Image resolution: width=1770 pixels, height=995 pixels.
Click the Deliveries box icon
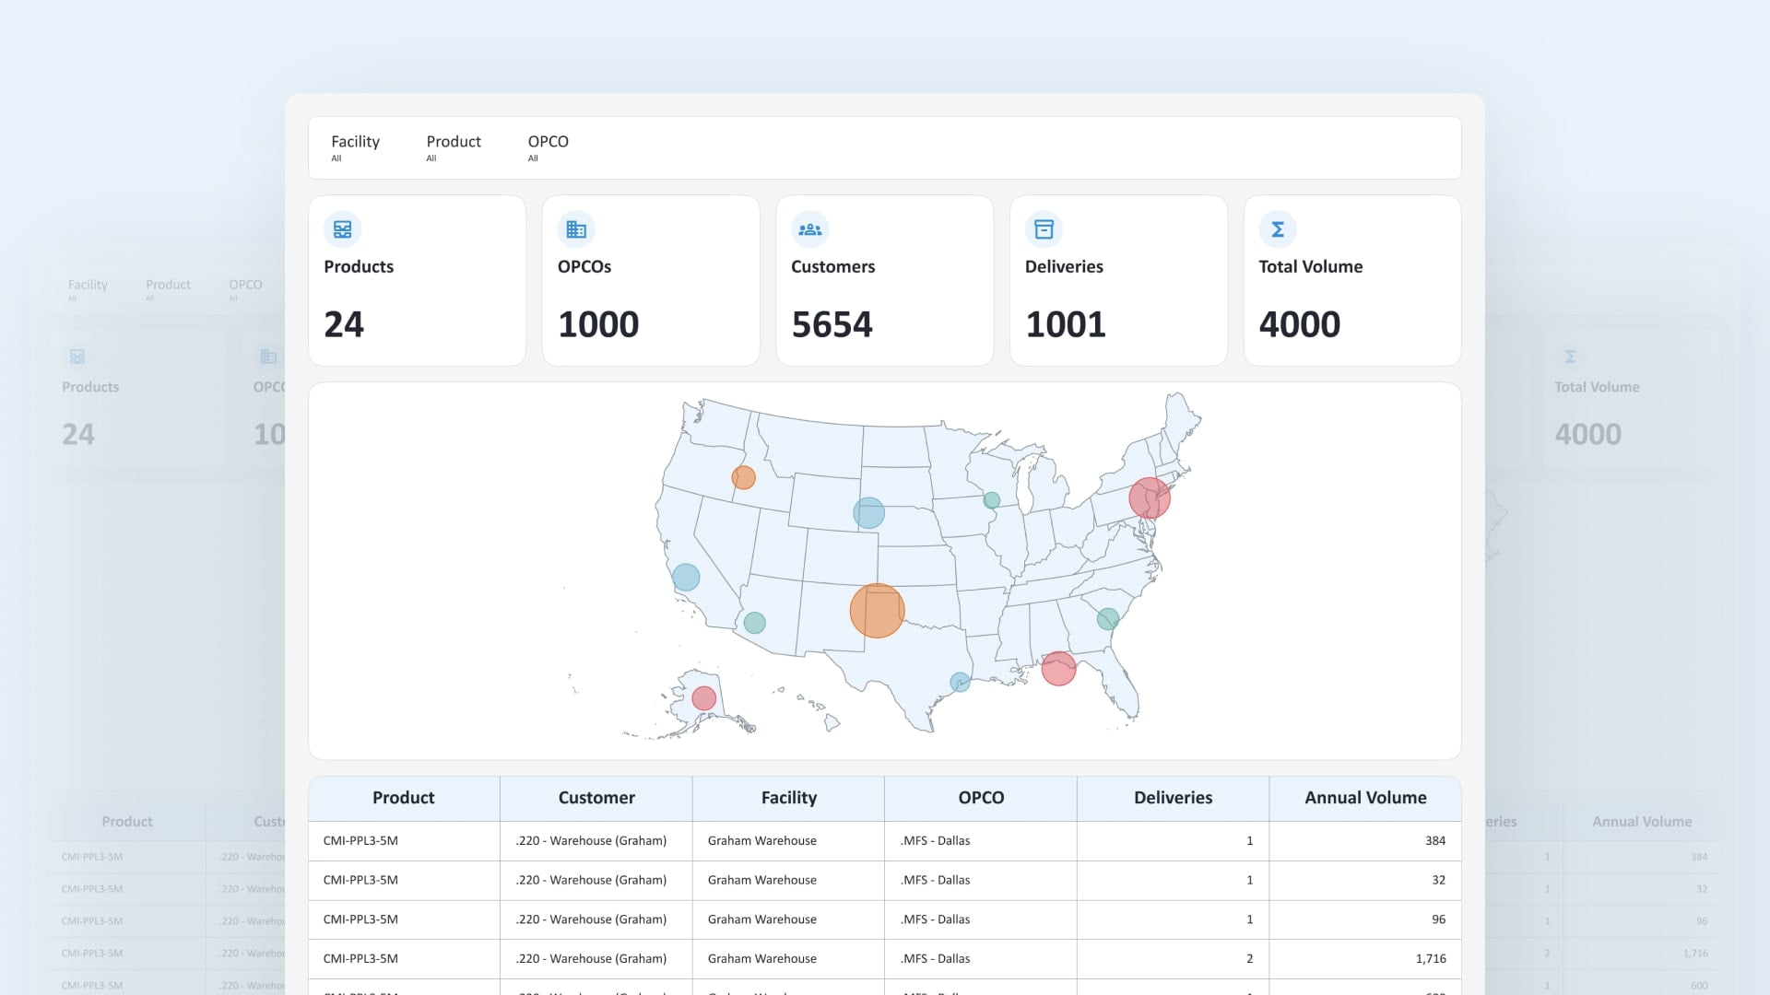click(x=1044, y=229)
